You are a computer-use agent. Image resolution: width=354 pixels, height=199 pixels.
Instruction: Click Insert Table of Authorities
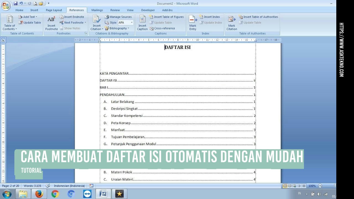258,17
